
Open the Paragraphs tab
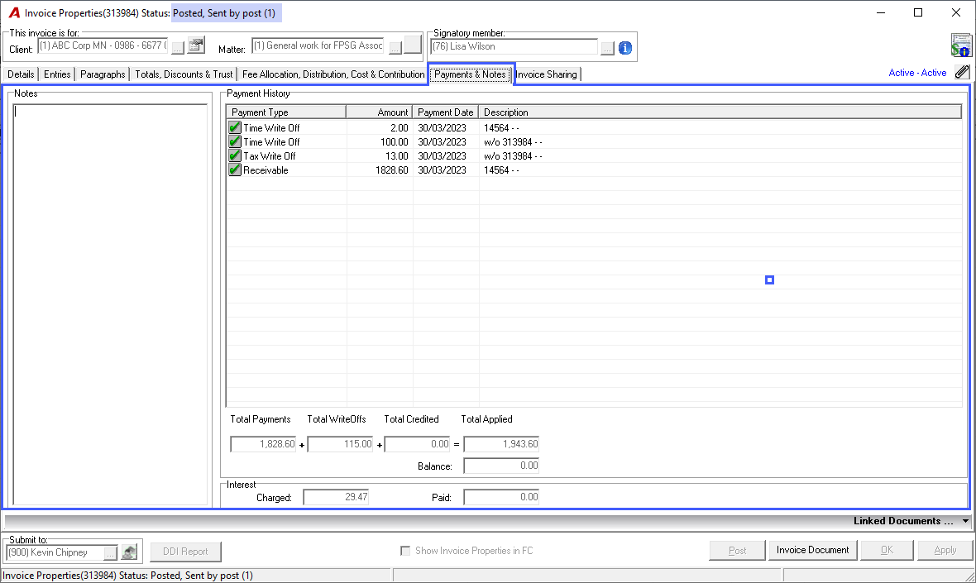tap(103, 74)
